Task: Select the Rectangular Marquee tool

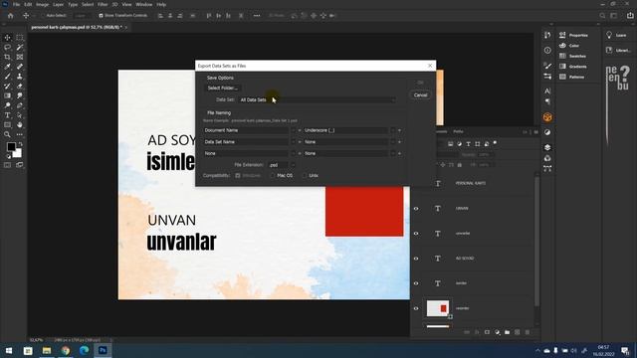Action: click(20, 38)
